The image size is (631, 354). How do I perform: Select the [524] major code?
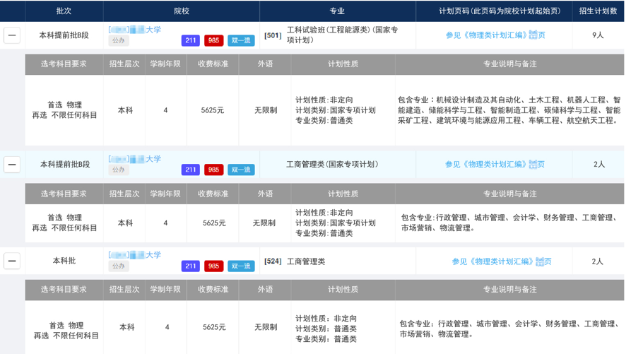point(273,261)
